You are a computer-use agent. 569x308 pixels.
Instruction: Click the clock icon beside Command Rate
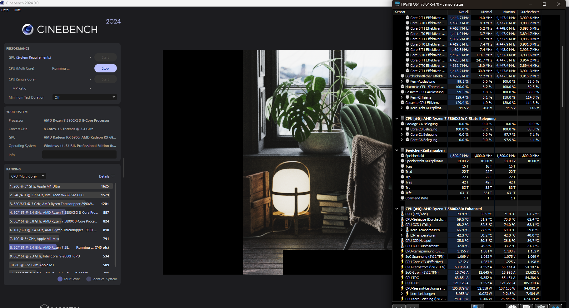[402, 198]
